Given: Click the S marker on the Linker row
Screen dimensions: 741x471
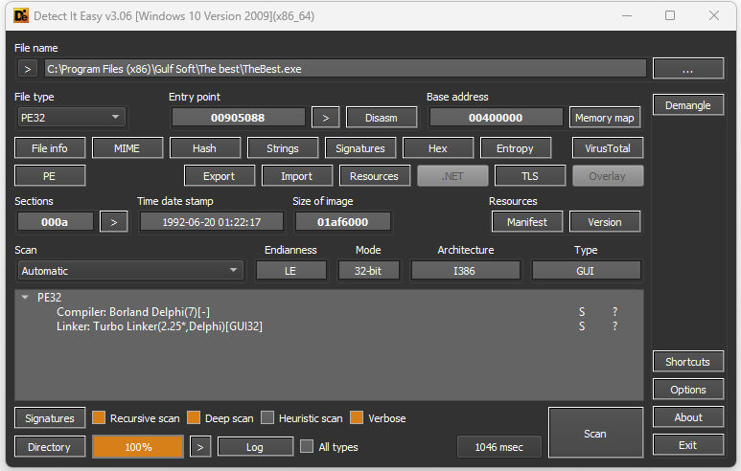Looking at the screenshot, I should point(582,326).
